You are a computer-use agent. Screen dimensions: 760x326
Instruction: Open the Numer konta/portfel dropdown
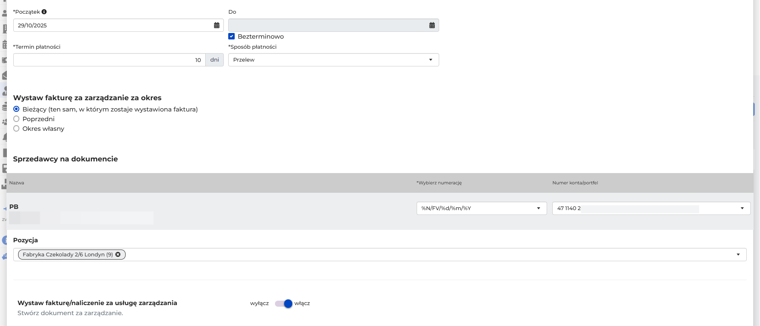click(x=651, y=208)
